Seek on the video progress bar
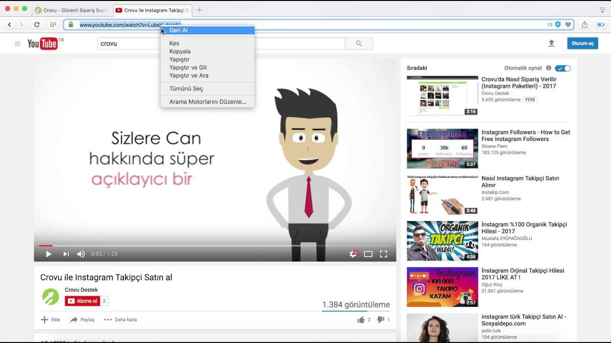Viewport: 611px width, 343px height. point(215,246)
